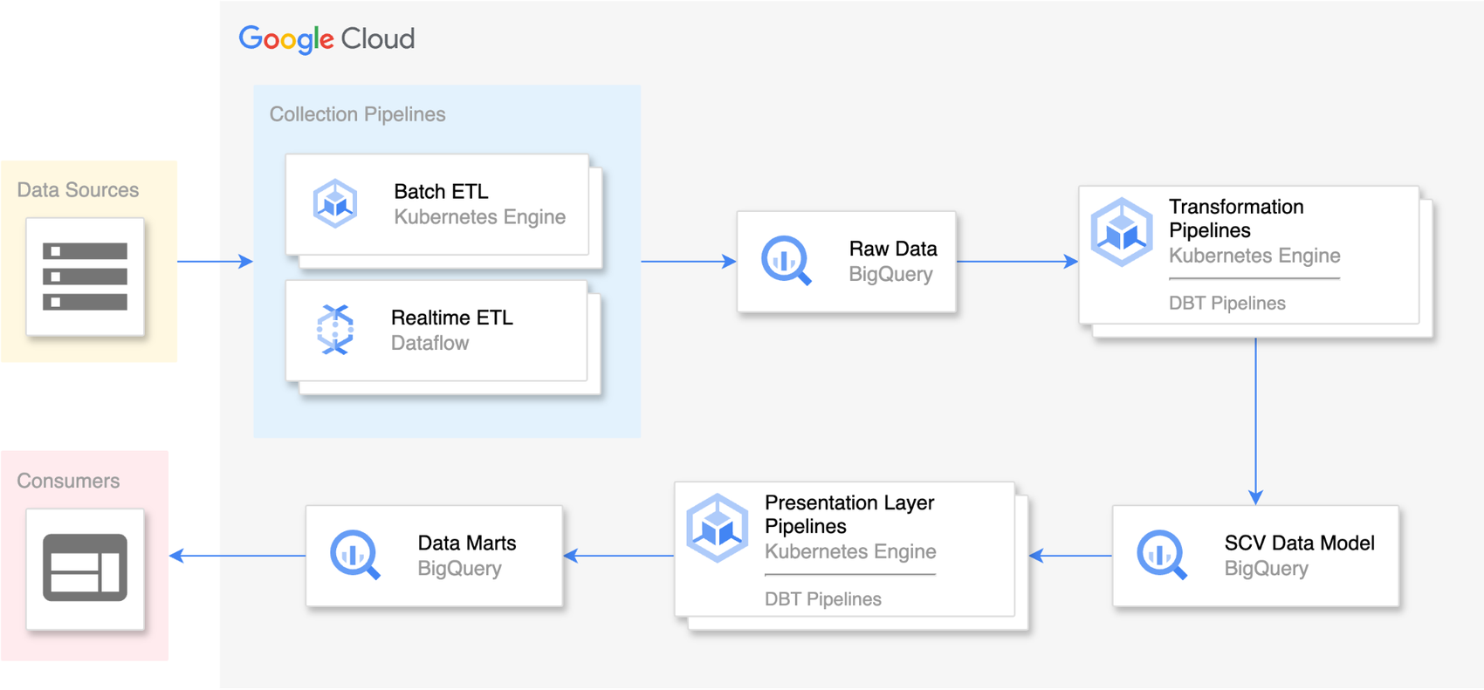Select the "Transformation Pipelines" title
The image size is (1484, 690).
[x=1236, y=218]
